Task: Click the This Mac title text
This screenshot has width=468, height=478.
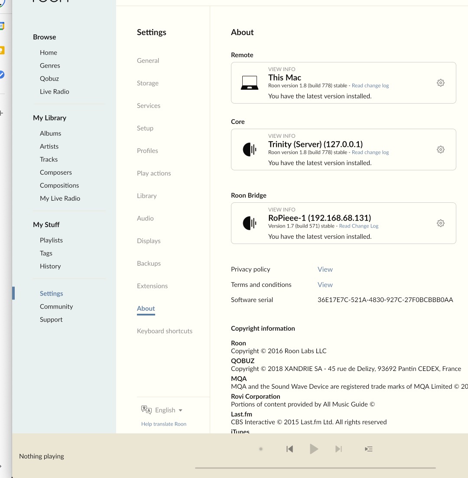Action: point(285,78)
